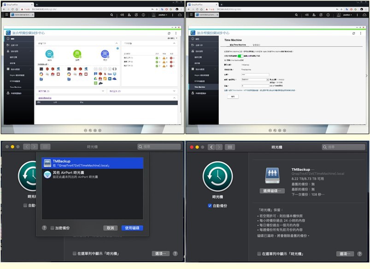Click the user avatar icon in the Time Machine settings window's toolbar
Viewport: 370px width, 269px height.
point(338,15)
